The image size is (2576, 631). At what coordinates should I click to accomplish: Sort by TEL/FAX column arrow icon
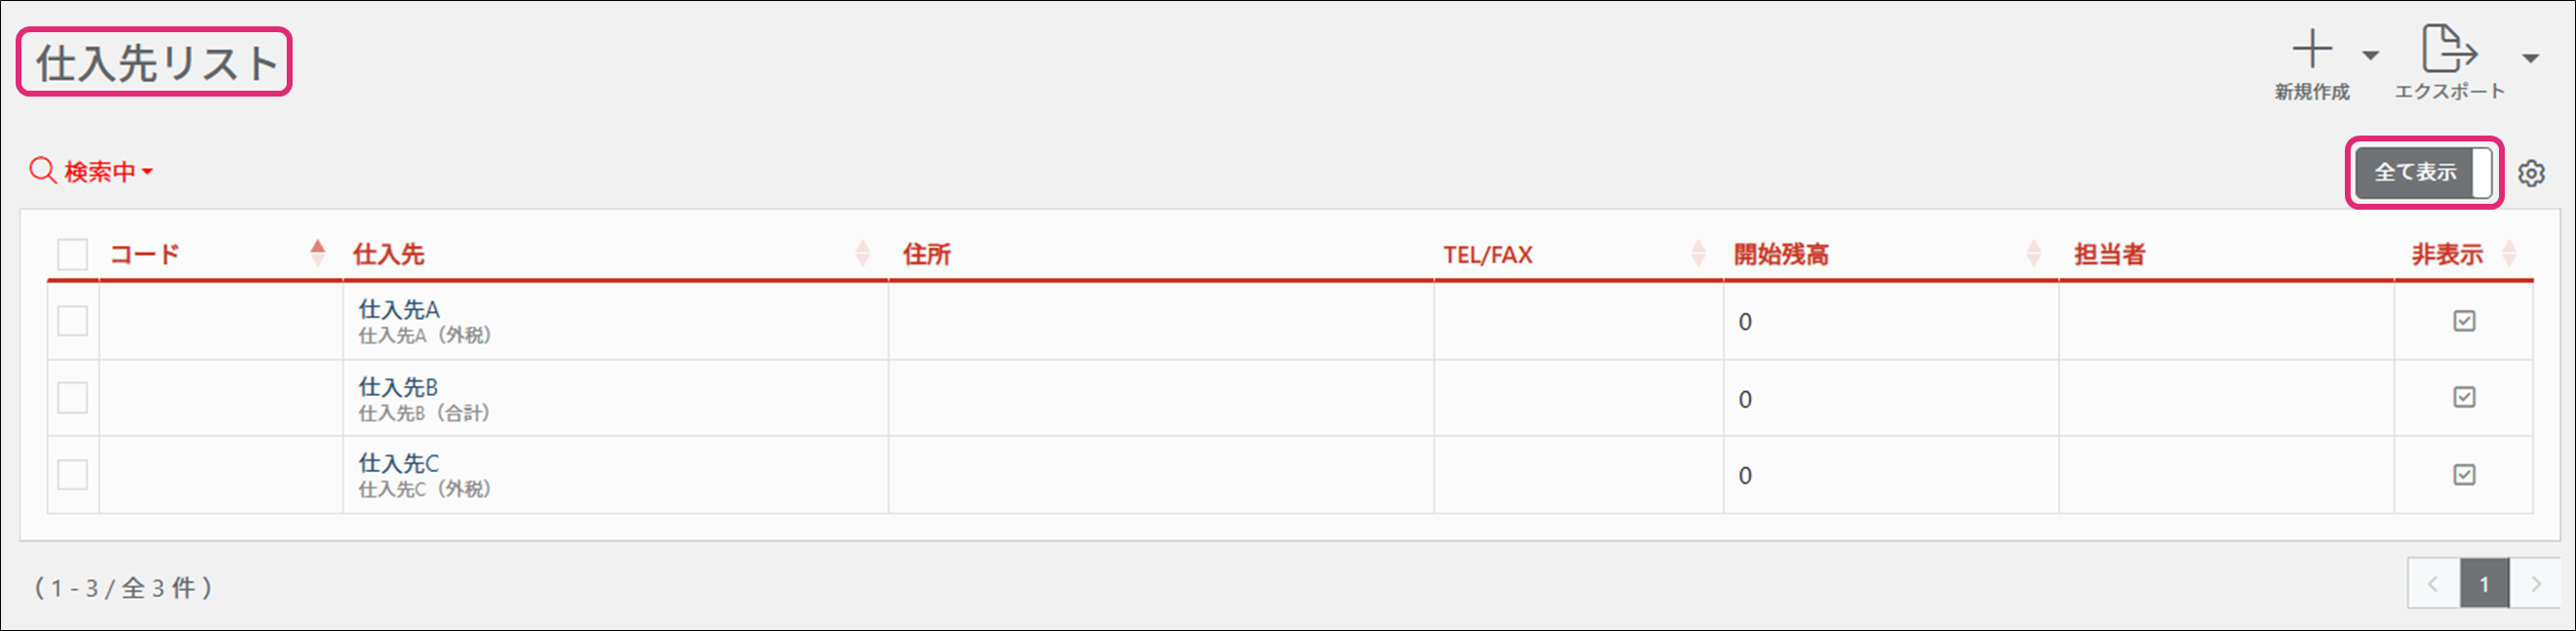pyautogui.click(x=1698, y=253)
